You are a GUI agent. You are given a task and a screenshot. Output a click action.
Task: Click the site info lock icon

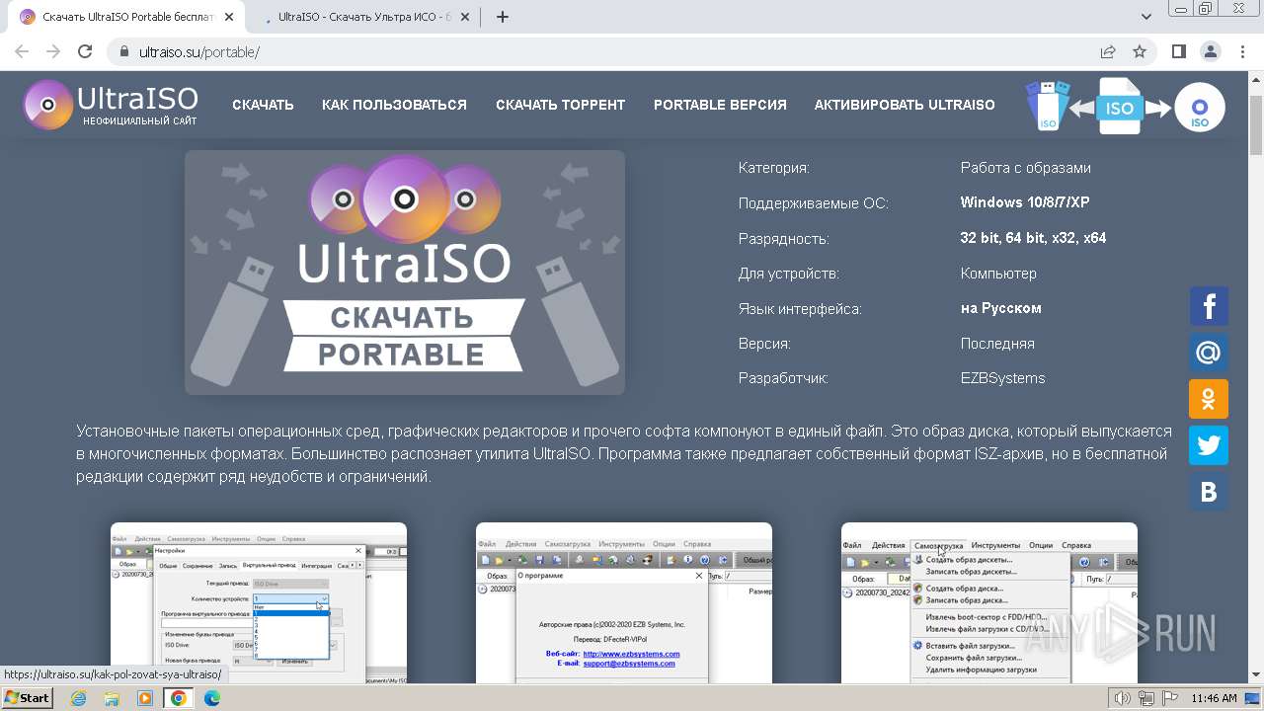click(x=123, y=51)
